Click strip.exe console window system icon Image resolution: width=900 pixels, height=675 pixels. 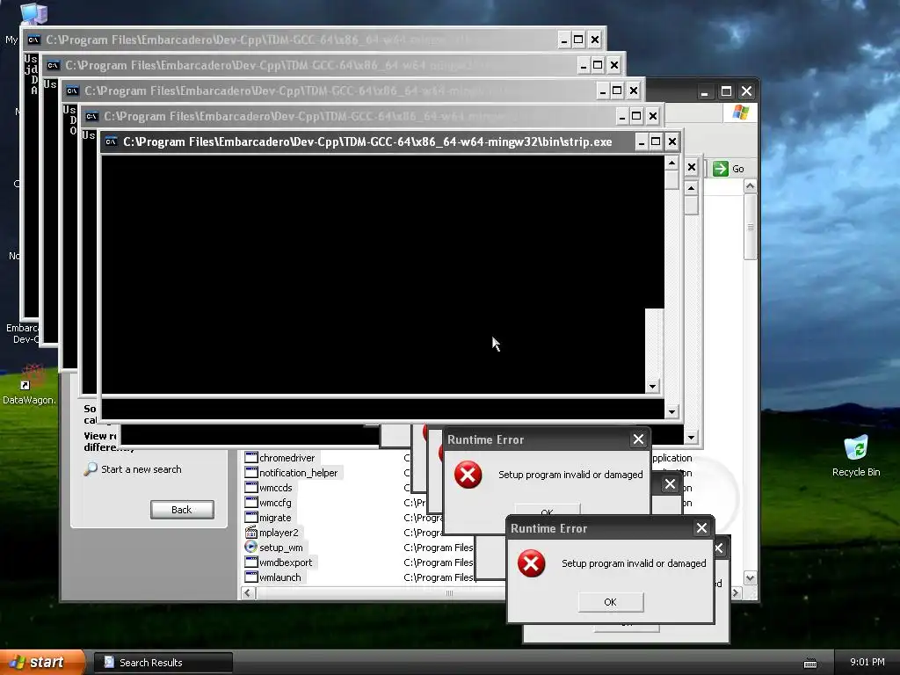coord(112,142)
